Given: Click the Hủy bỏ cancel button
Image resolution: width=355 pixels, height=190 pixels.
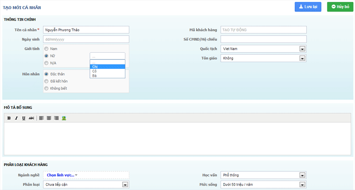Looking at the screenshot, I should pyautogui.click(x=340, y=7).
